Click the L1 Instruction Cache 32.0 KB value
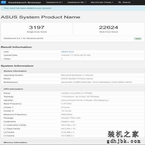This screenshot has width=145, height=145. point(68,125)
